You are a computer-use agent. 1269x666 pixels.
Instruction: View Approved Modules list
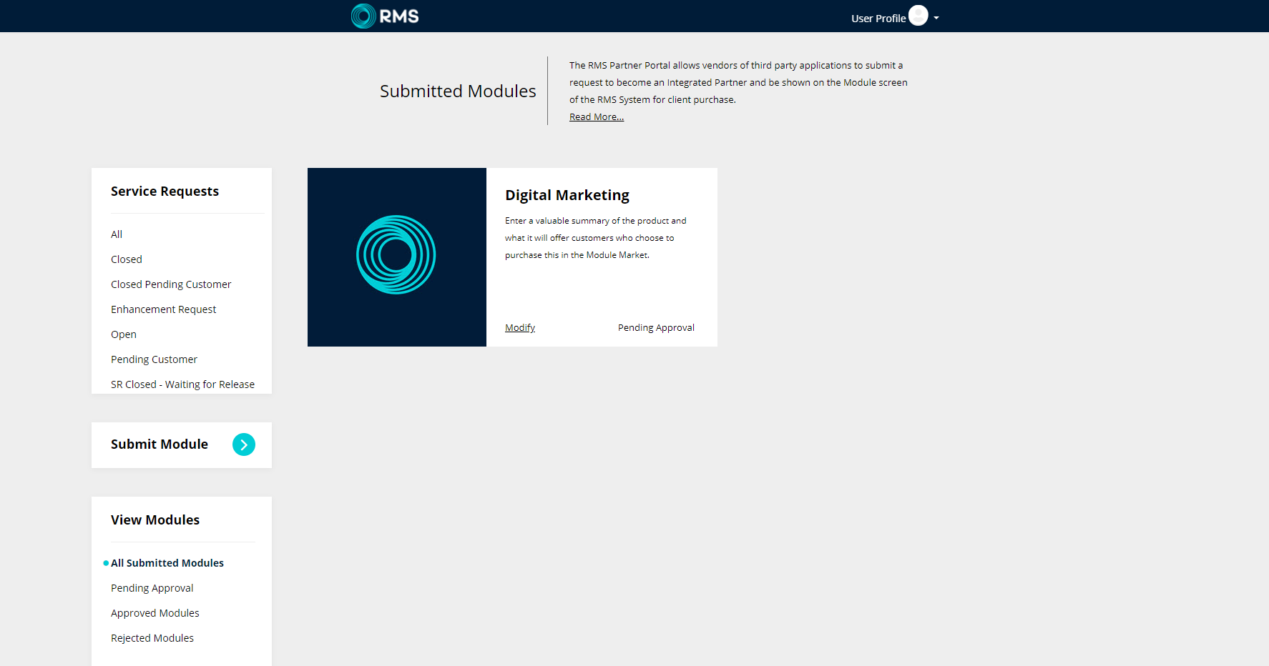155,613
